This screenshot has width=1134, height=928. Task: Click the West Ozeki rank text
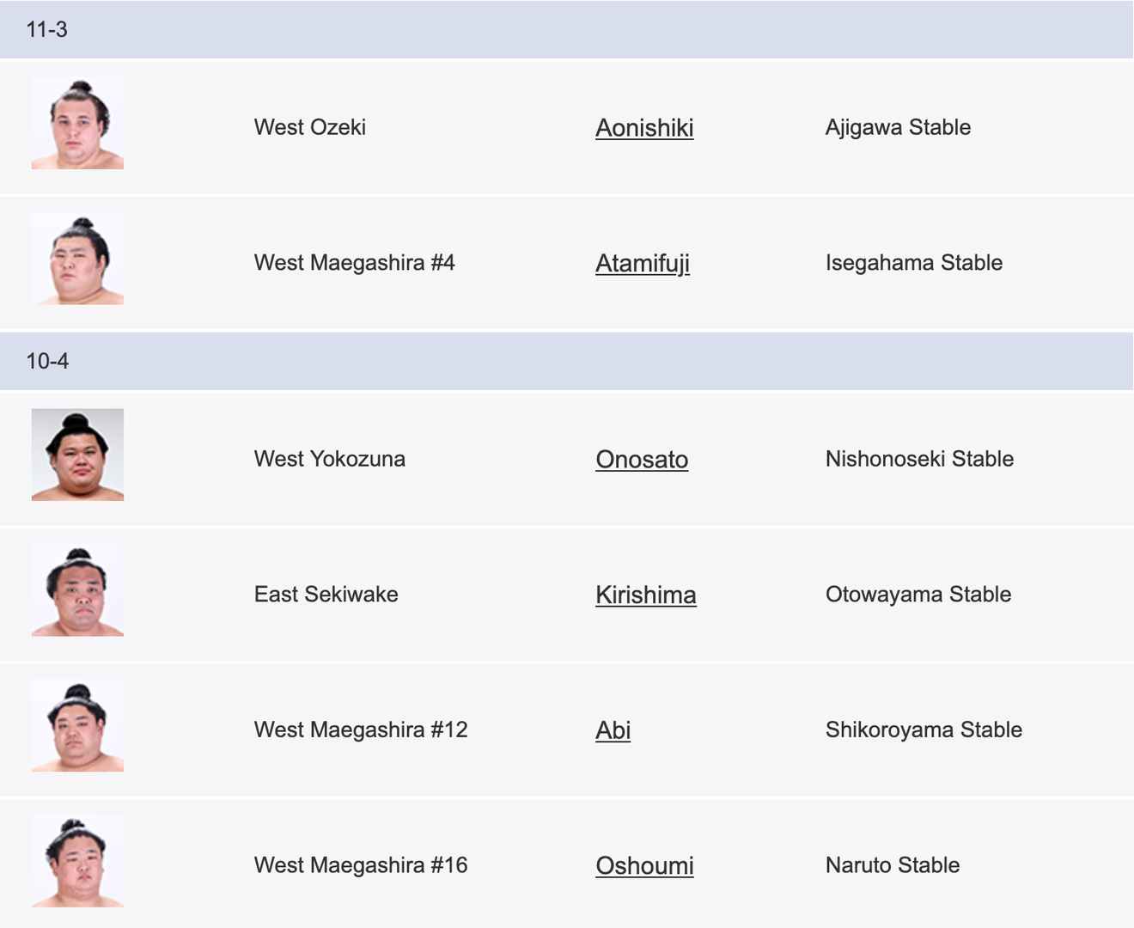(x=310, y=127)
